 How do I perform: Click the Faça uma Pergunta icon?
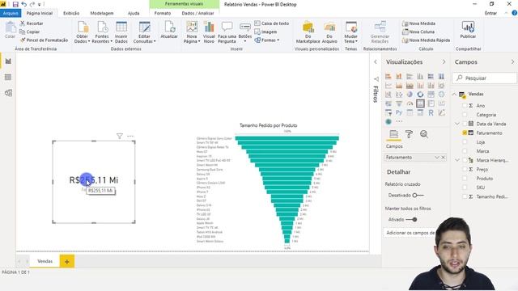pos(227,27)
